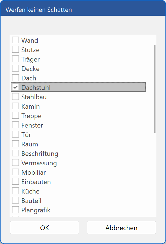This screenshot has width=166, height=244.
Task: Enable the Küche checkbox
Action: (15, 191)
